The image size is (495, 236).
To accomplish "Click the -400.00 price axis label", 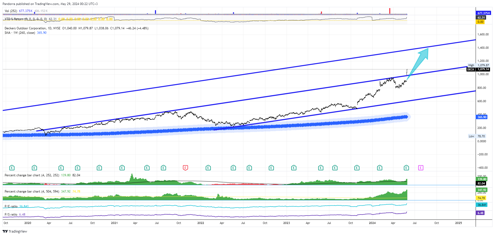I will [x=482, y=168].
